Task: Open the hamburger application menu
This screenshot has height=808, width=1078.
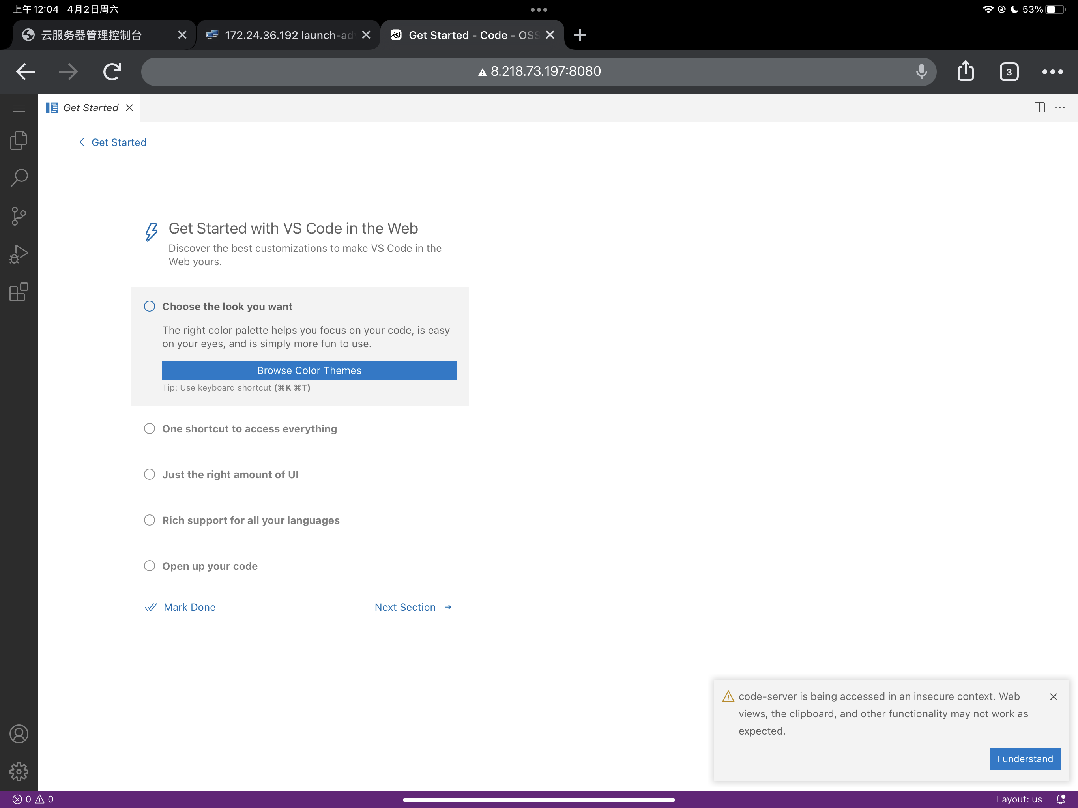Action: click(x=19, y=108)
